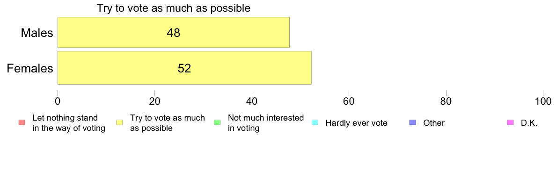
Task: Select the cyan Hardly ever vote swatch
Action: point(315,123)
